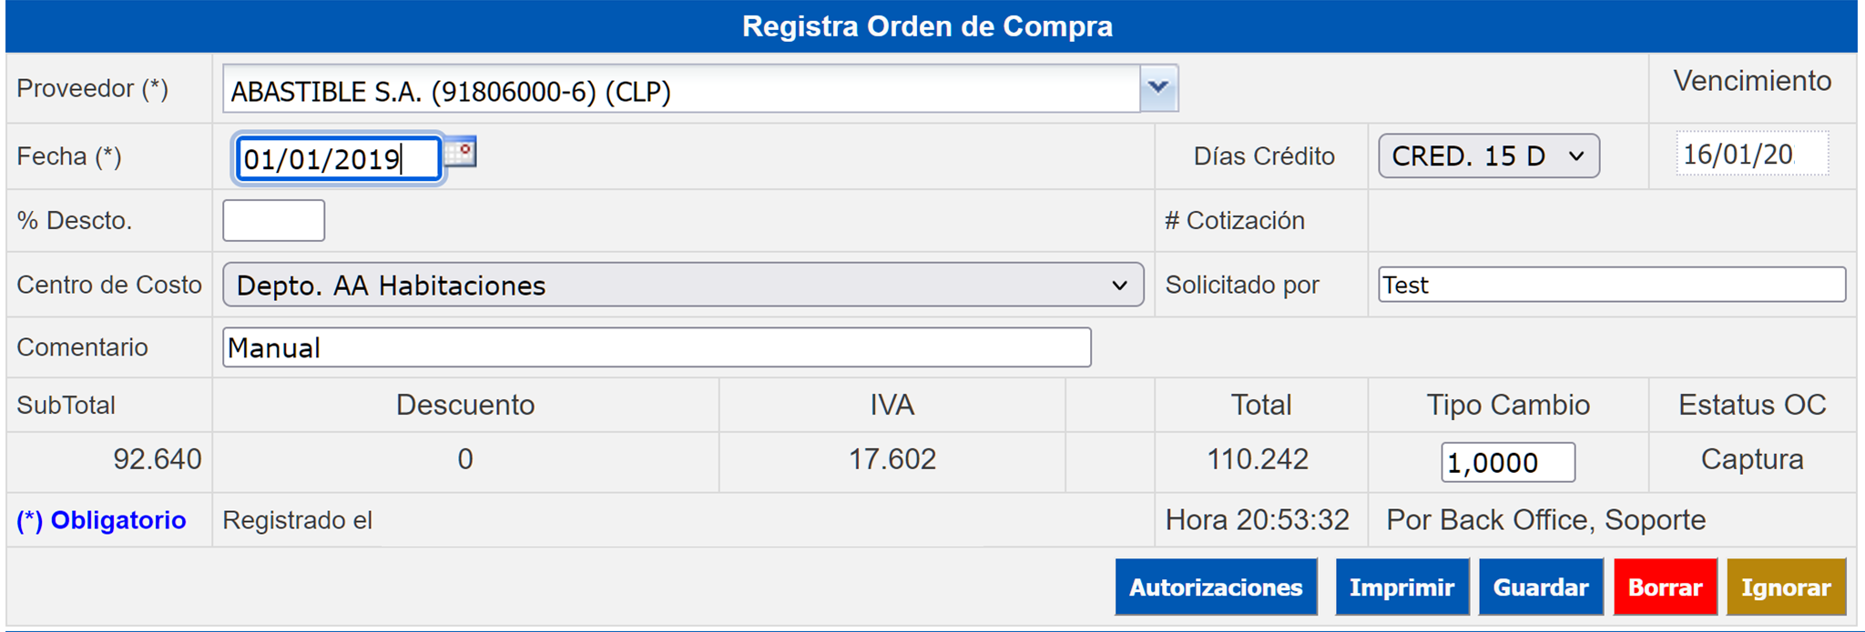The image size is (1865, 632).
Task: Click the % Descto. input box
Action: click(273, 221)
